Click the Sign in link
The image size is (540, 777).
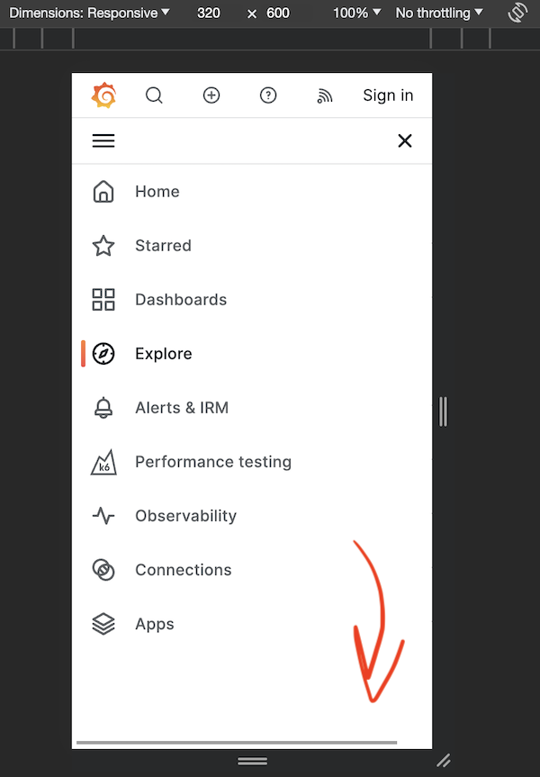click(x=387, y=95)
